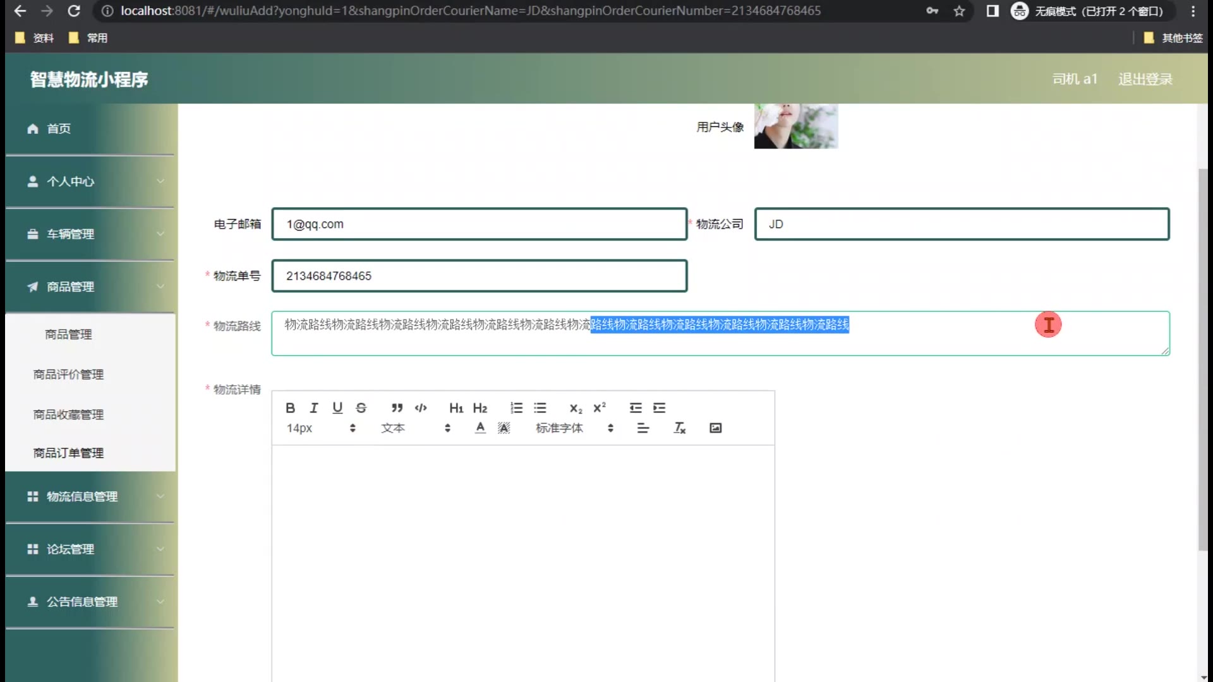The image size is (1213, 682).
Task: Click the browser forward arrow
Action: (x=47, y=11)
